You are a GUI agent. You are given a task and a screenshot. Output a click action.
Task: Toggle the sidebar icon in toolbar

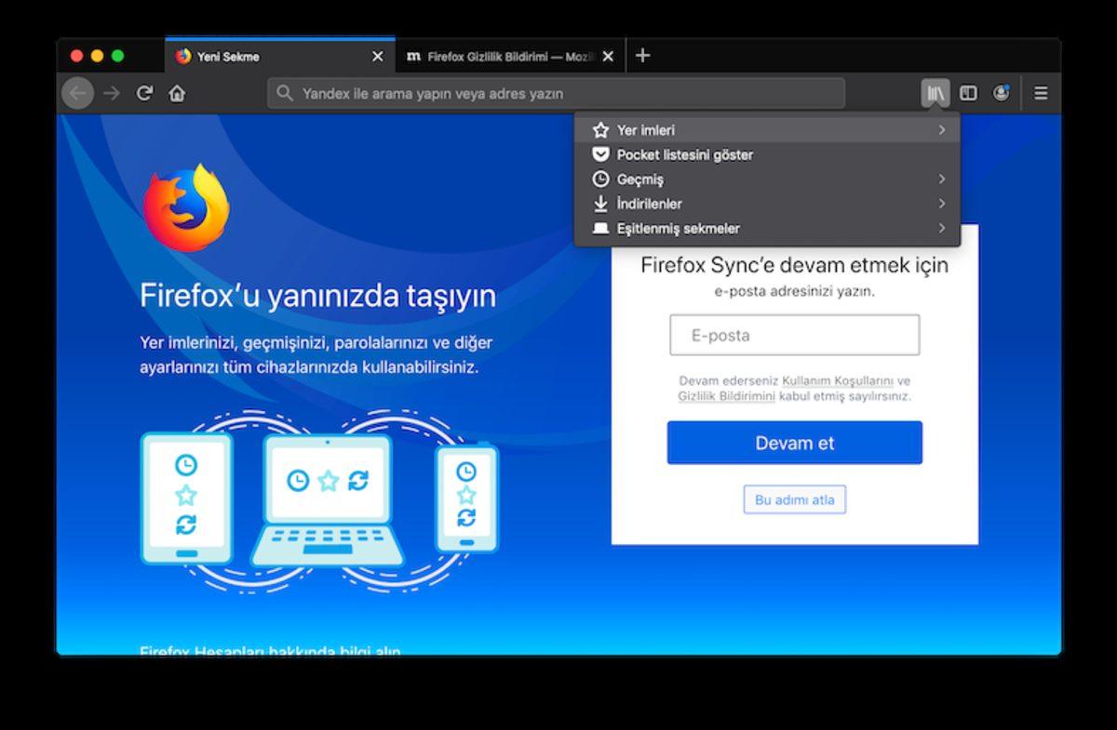coord(969,93)
